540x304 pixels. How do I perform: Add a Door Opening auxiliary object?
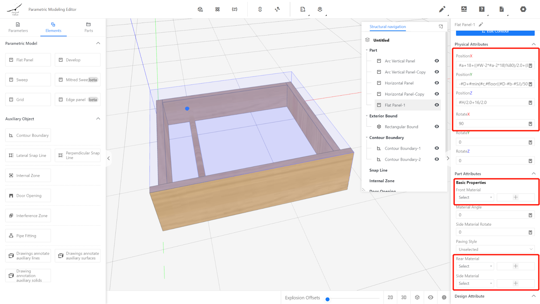pos(28,196)
